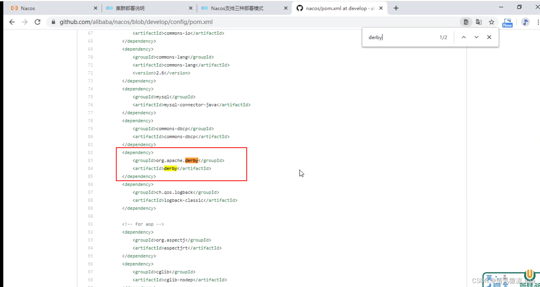Click the ch.qos.logback groupId line

[176, 192]
